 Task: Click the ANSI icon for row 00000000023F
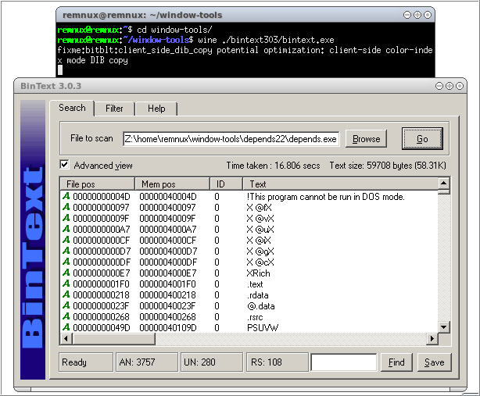[66, 305]
